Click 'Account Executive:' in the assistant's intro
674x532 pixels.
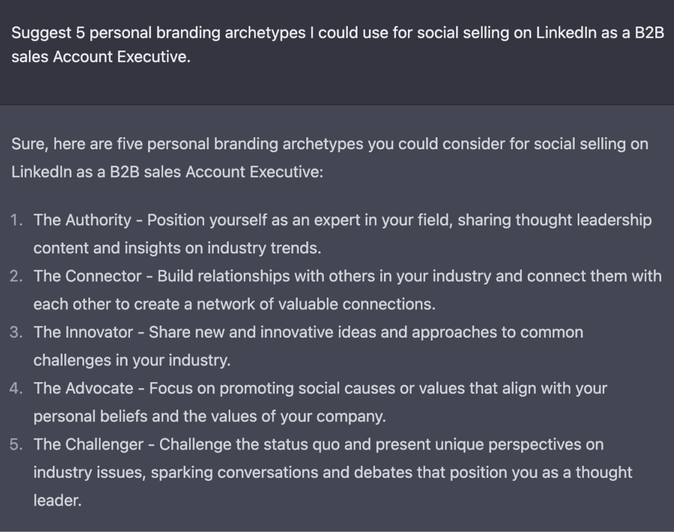pyautogui.click(x=255, y=172)
